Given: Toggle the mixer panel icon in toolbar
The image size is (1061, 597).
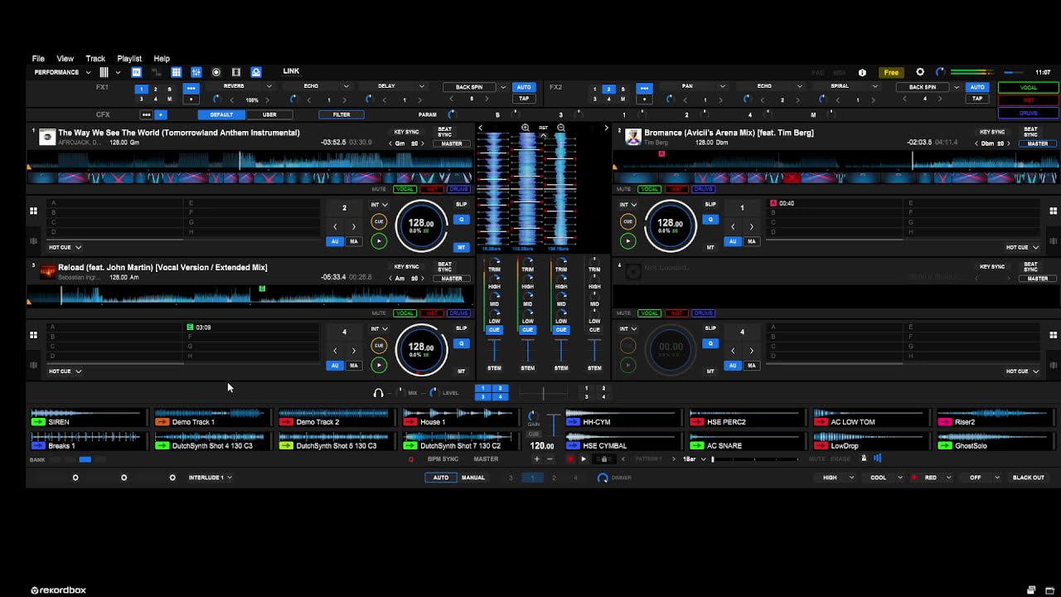Looking at the screenshot, I should (196, 72).
